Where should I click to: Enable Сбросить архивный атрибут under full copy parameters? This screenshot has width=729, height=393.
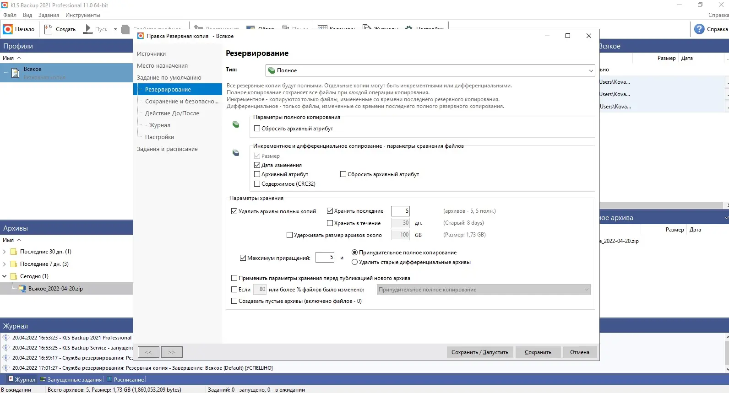click(x=257, y=129)
